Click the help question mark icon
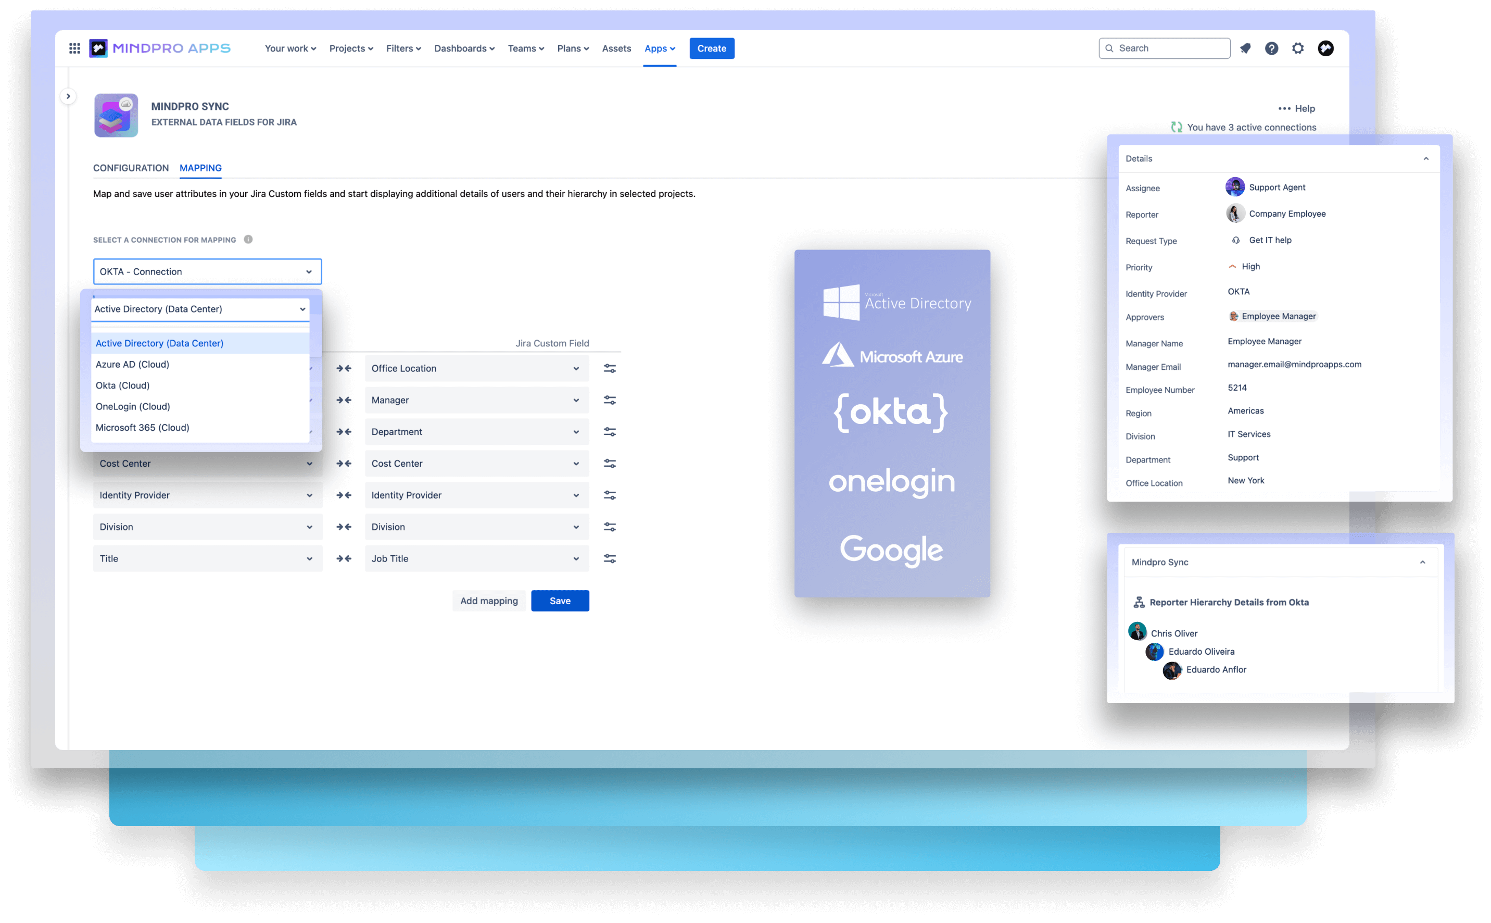Viewport: 1491px width, 923px height. [1271, 48]
